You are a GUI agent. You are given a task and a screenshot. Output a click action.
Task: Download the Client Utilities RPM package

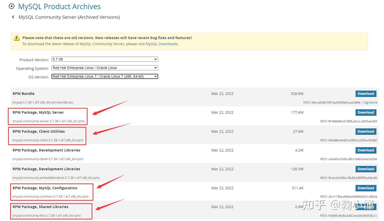tap(366, 131)
